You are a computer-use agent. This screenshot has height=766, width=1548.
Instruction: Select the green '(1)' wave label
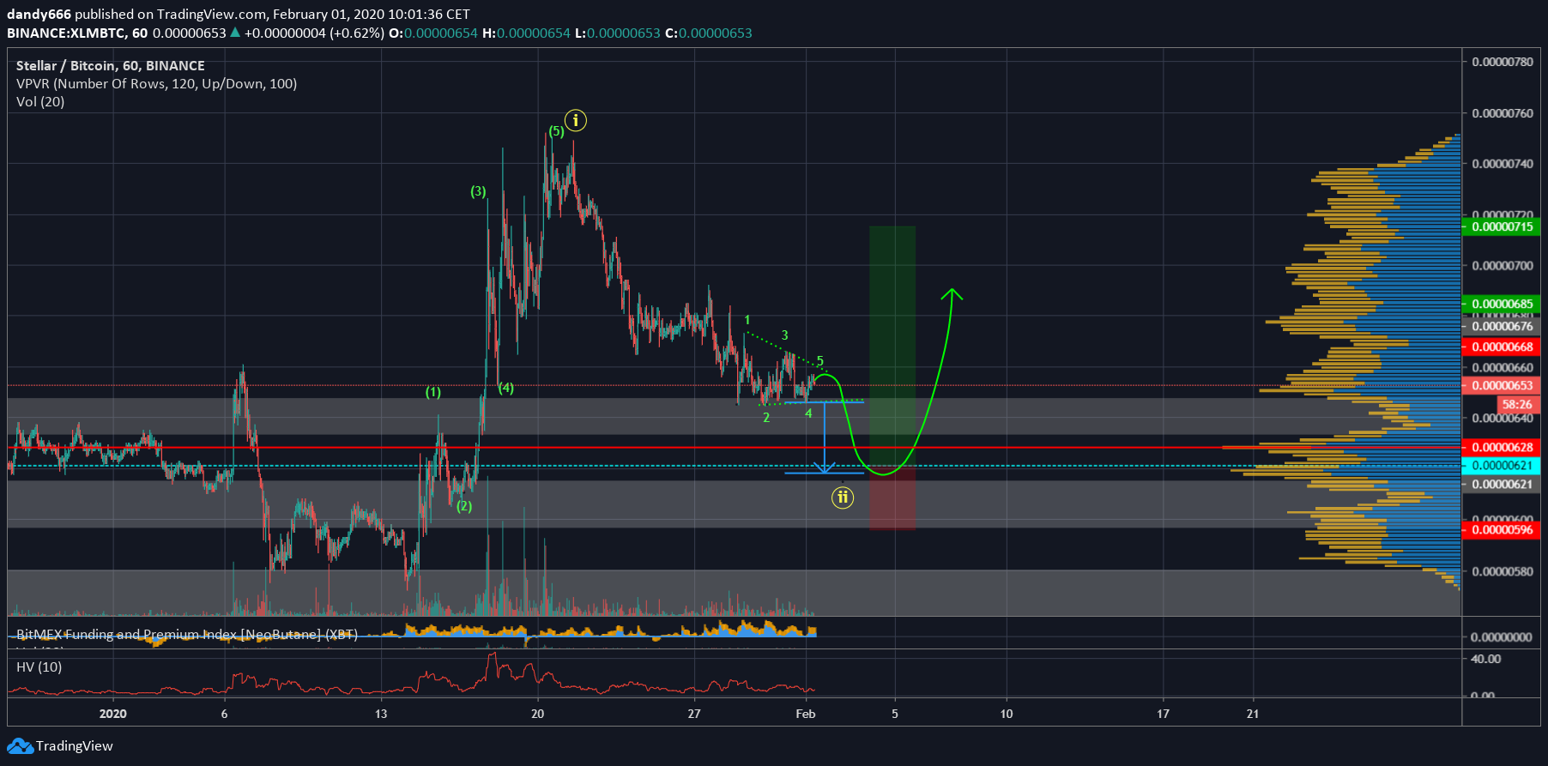click(433, 392)
